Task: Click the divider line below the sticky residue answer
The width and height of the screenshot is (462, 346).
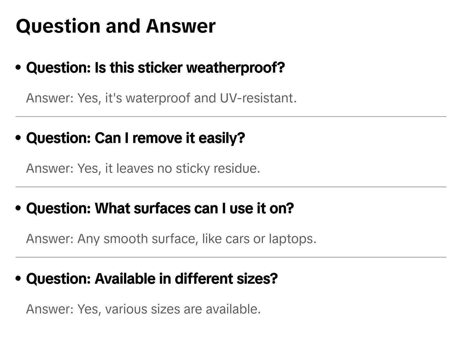Action: click(x=231, y=187)
